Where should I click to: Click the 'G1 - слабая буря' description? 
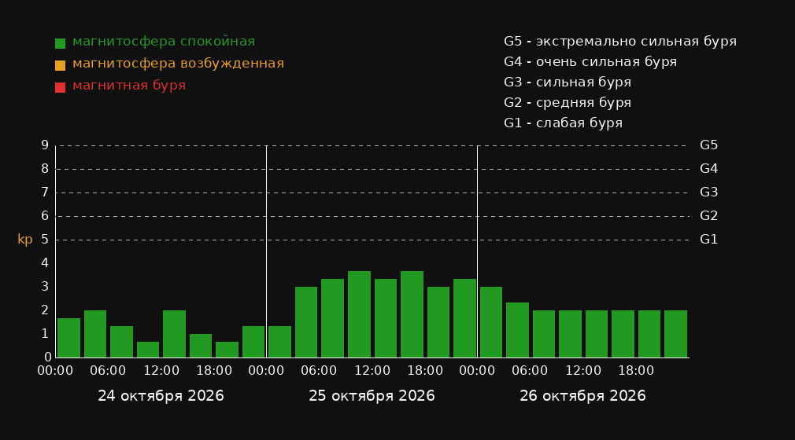pos(563,123)
